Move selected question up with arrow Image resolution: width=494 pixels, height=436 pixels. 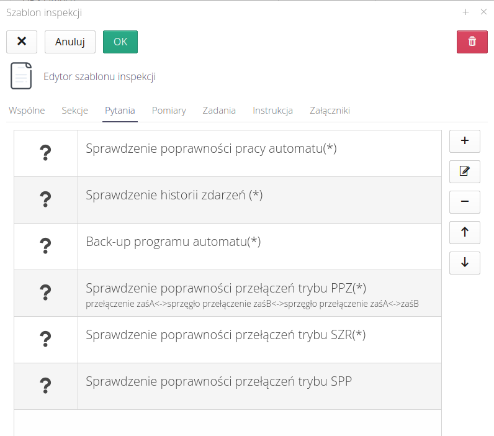464,232
